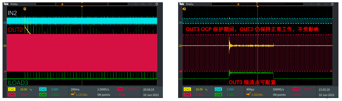The width and height of the screenshot is (342, 101).
Task: Click the export/save icon on left scope
Action: coord(150,4)
